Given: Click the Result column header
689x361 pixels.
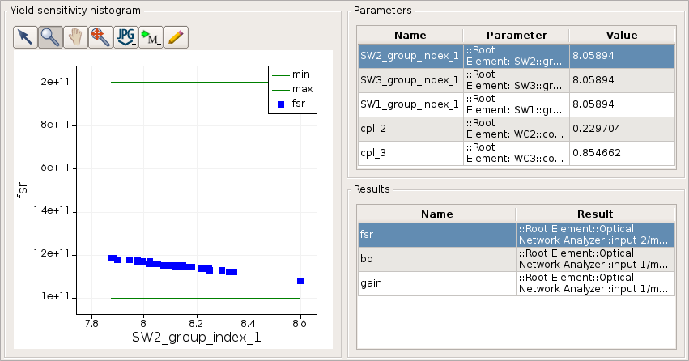Looking at the screenshot, I should (595, 214).
